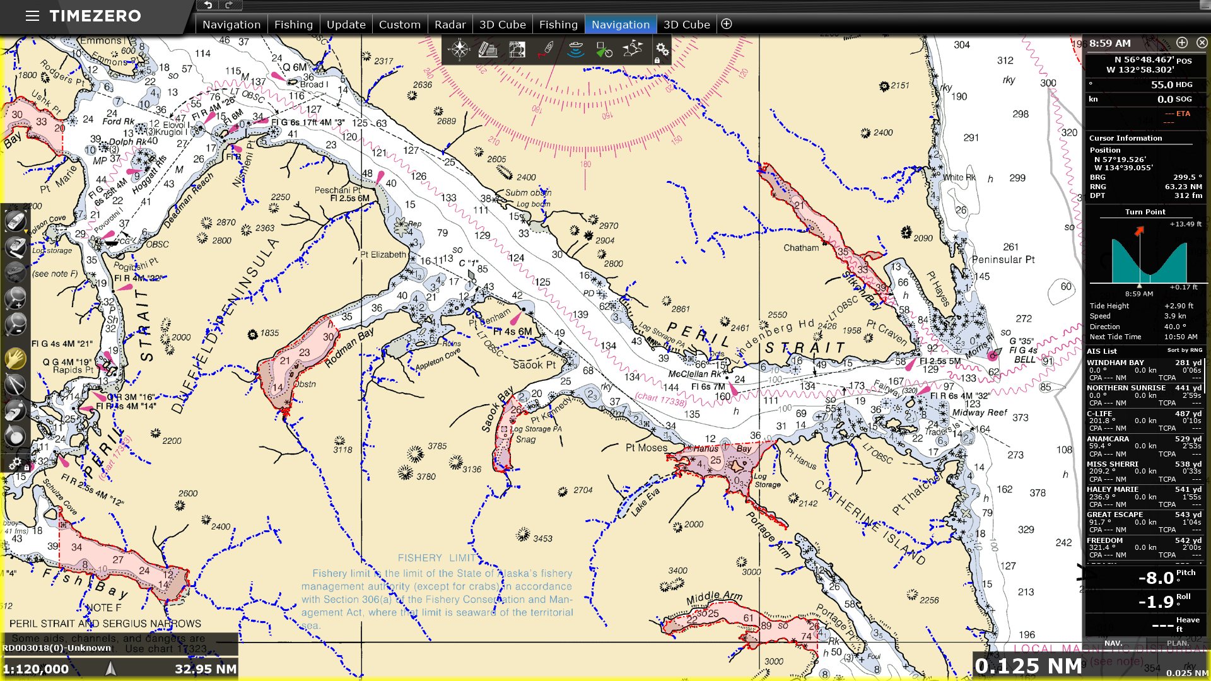This screenshot has width=1211, height=681.
Task: Open the Update workspace tab
Action: coord(346,25)
